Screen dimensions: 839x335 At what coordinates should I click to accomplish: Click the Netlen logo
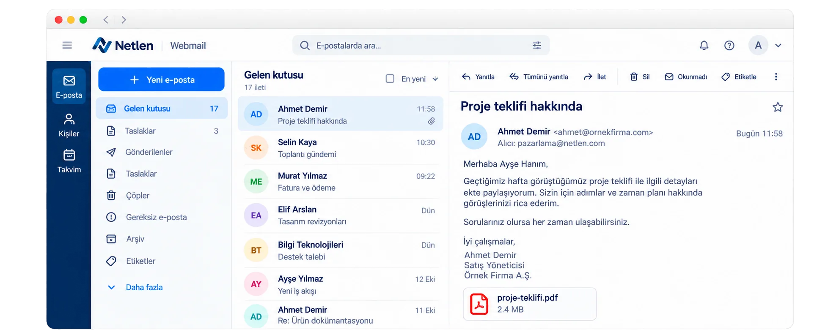(x=123, y=45)
